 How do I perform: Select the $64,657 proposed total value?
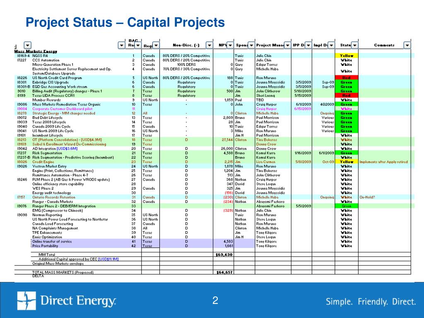[224, 272]
